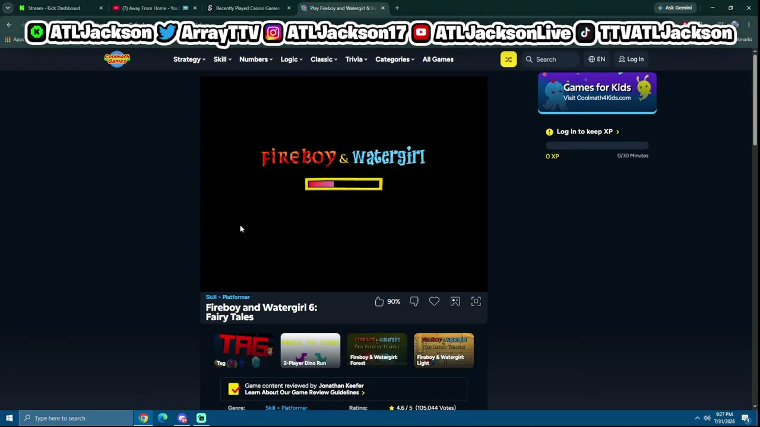Open the Tag game thumbnail

[x=244, y=350]
